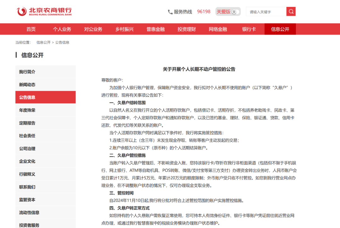The height and width of the screenshot is (228, 340).
Task: Open the 网络金融 menu
Action: [x=218, y=29]
